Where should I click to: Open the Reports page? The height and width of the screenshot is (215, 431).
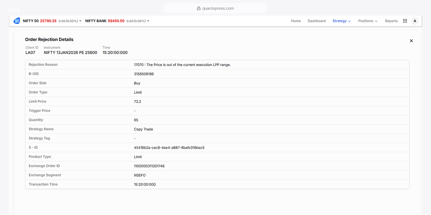(391, 21)
